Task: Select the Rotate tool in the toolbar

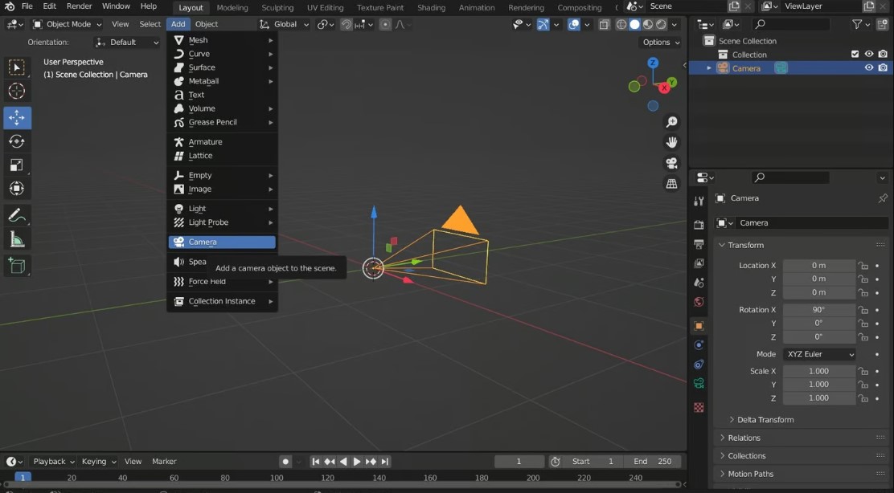Action: [17, 141]
